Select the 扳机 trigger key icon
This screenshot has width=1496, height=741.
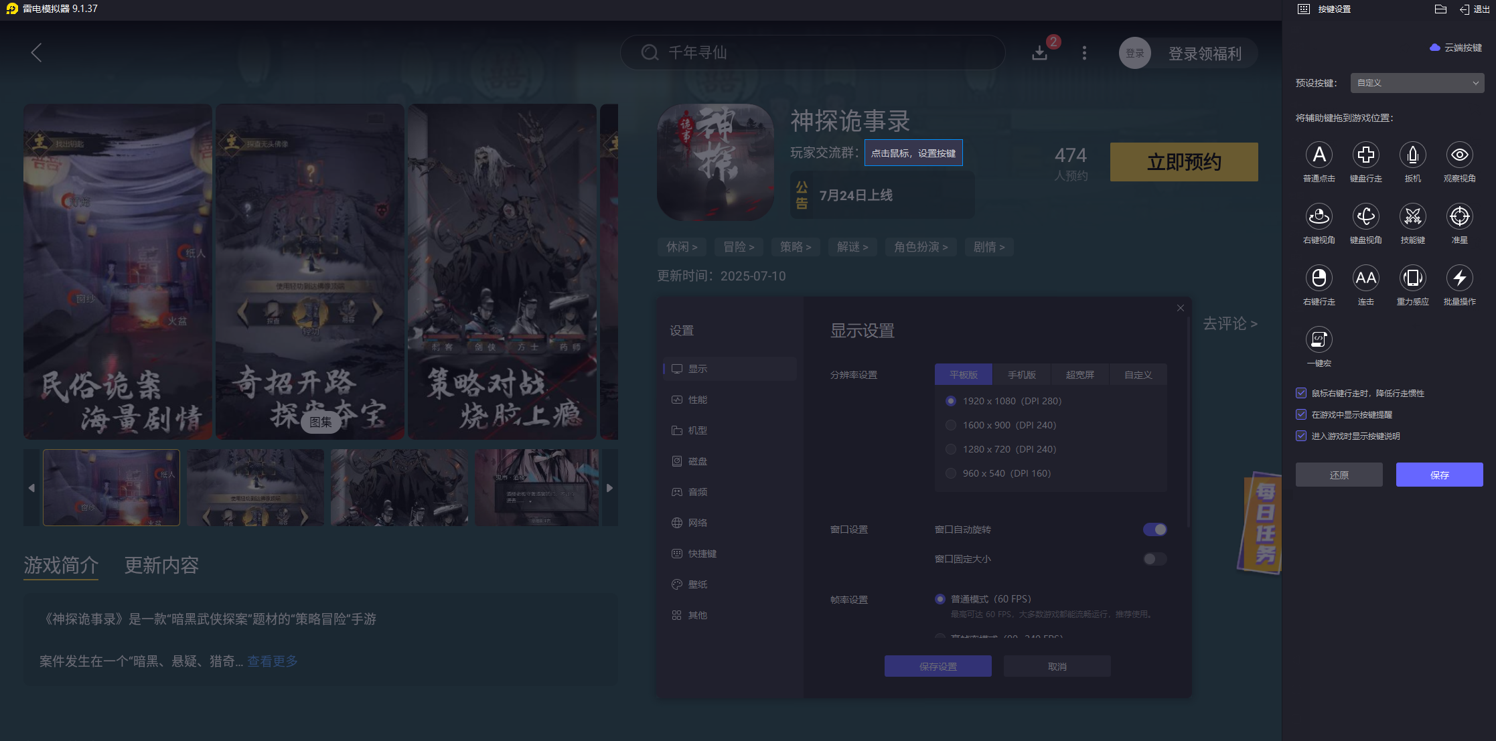[1412, 155]
